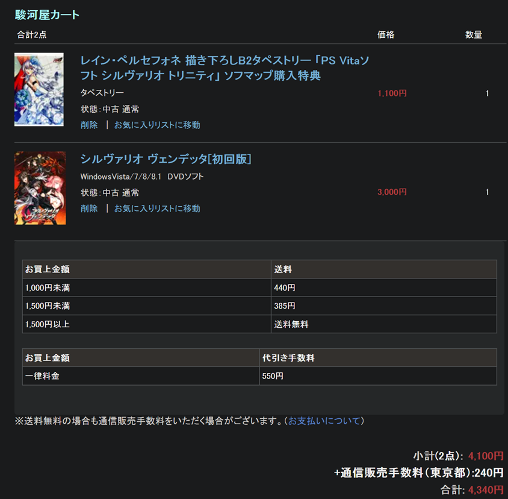Screen dimensions: 508x499
Task: Click 削除 for the シルヴァリオ ヴェンデッタ item
Action: [x=89, y=209]
